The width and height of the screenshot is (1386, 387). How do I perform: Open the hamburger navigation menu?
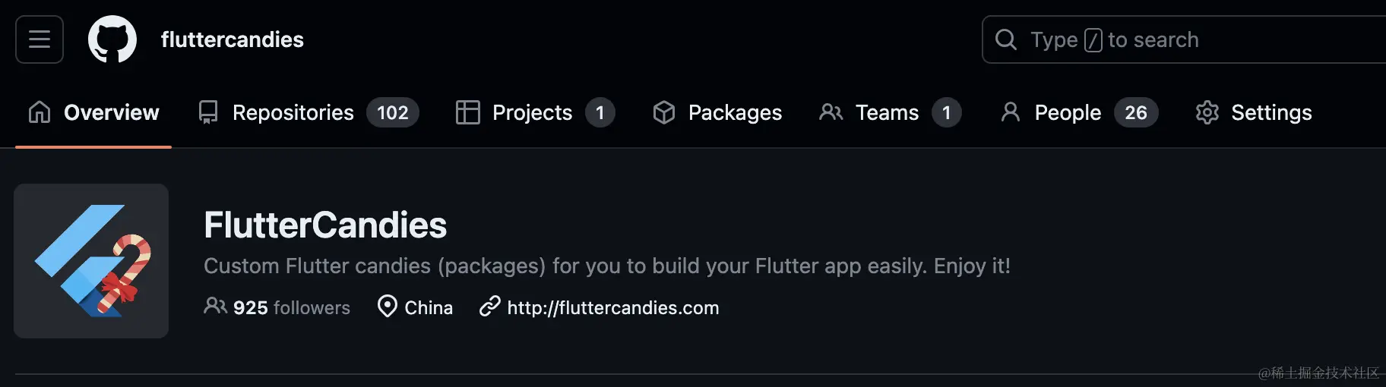coord(40,39)
